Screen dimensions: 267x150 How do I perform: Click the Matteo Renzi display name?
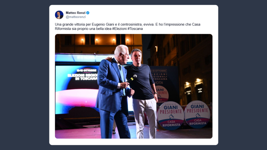pos(76,13)
